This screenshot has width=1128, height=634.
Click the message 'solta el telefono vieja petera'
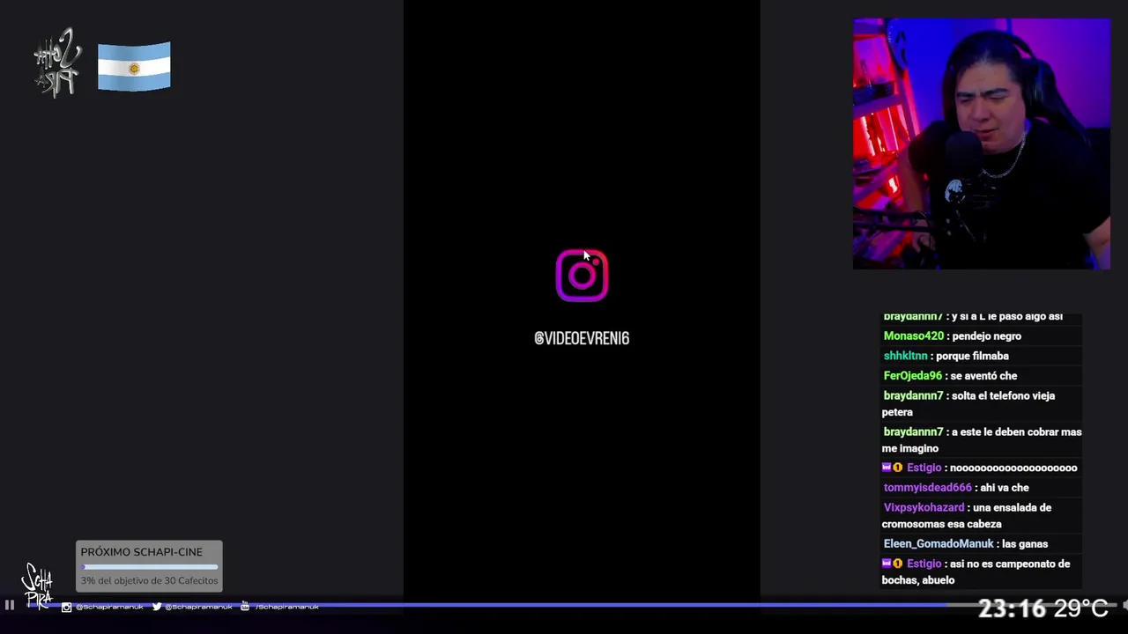968,404
